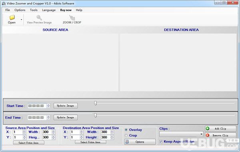Click the Add Clip button
This screenshot has width=240, height=152.
pyautogui.click(x=220, y=128)
